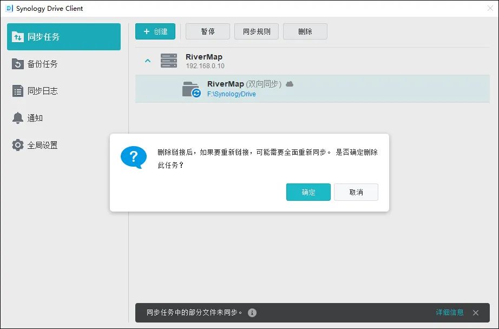Dismiss the unsynced files notification bar

[x=476, y=313]
